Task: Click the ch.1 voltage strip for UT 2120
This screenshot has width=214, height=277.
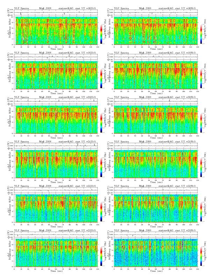Action: click(56, 146)
